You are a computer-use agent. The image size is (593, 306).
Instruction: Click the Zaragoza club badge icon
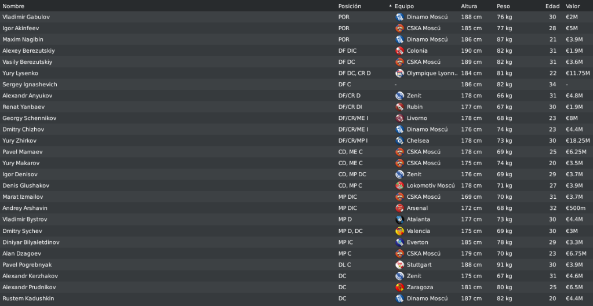(399, 287)
